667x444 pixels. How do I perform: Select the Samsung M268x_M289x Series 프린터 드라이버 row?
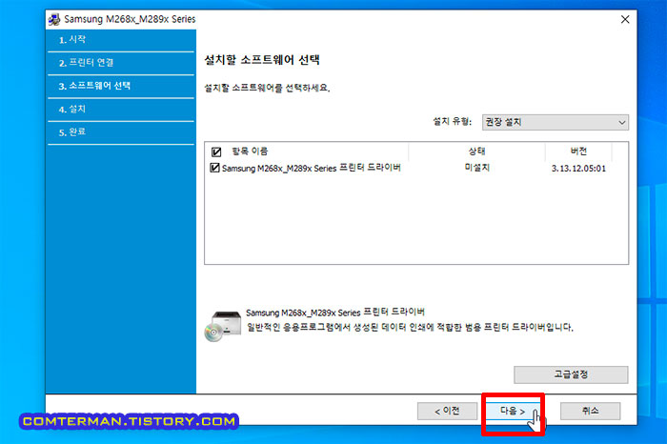click(416, 168)
